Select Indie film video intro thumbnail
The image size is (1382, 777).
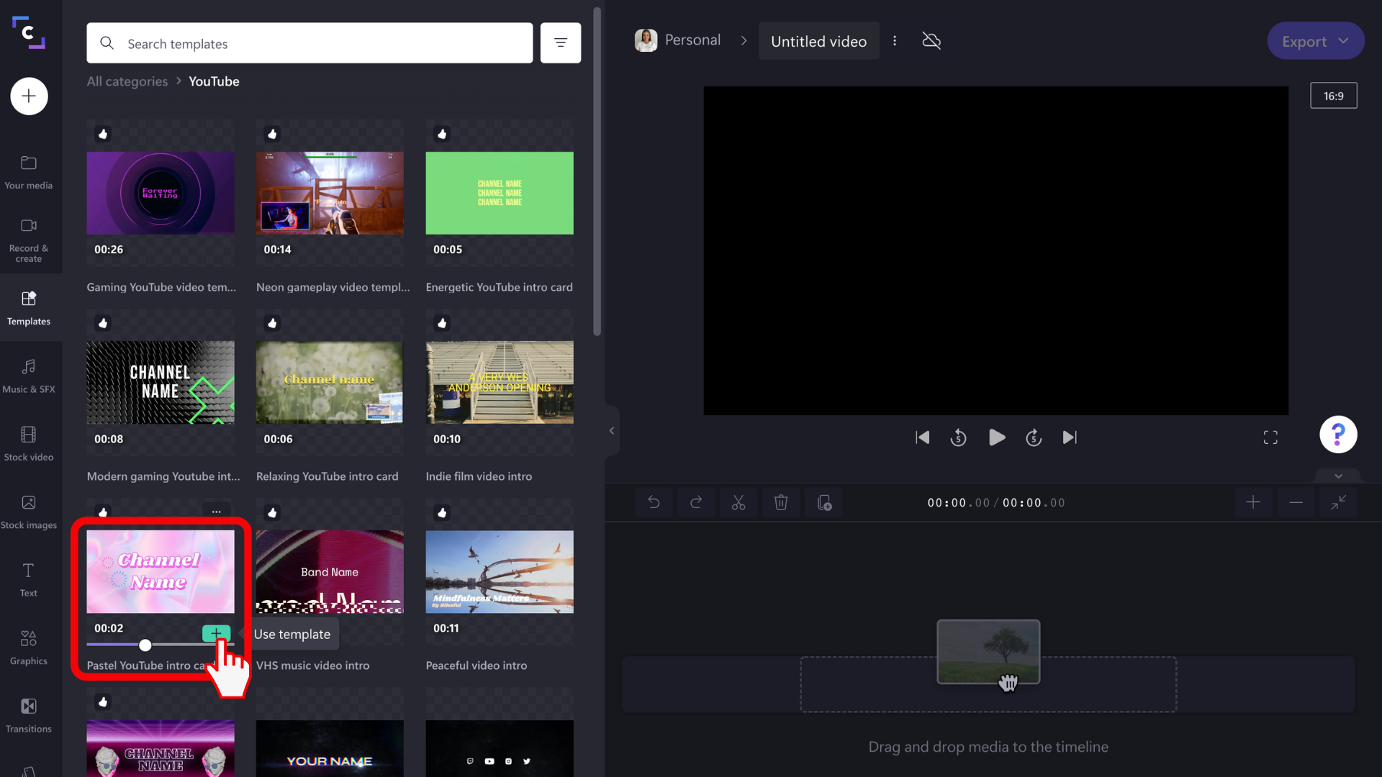coord(500,382)
